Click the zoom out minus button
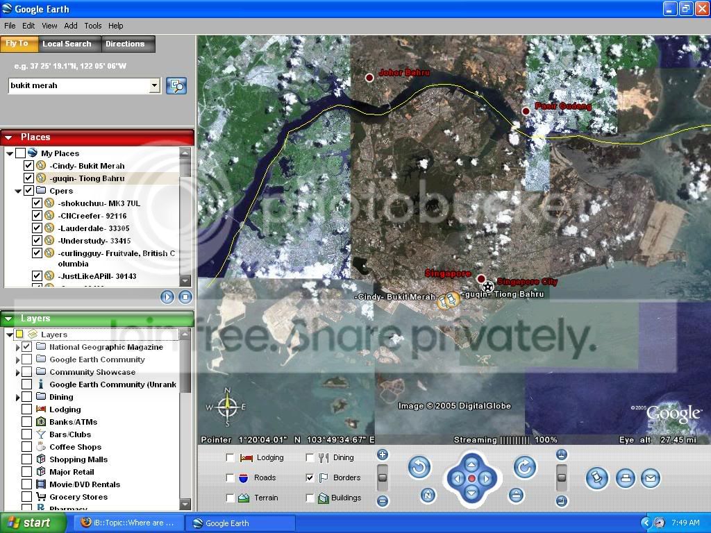This screenshot has width=711, height=533. pos(383,501)
